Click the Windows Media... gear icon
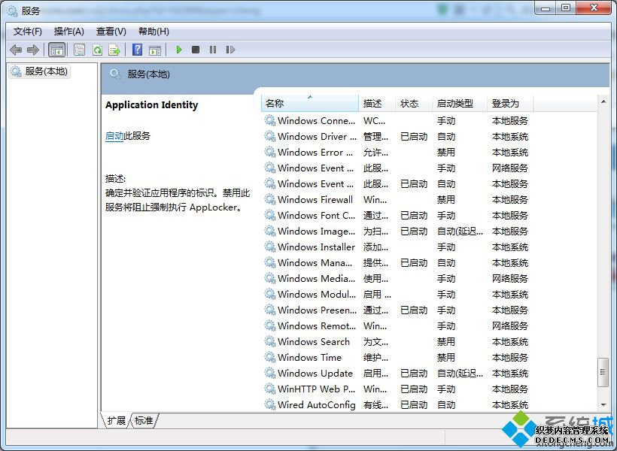Screen dimensions: 617x451 click(x=270, y=278)
